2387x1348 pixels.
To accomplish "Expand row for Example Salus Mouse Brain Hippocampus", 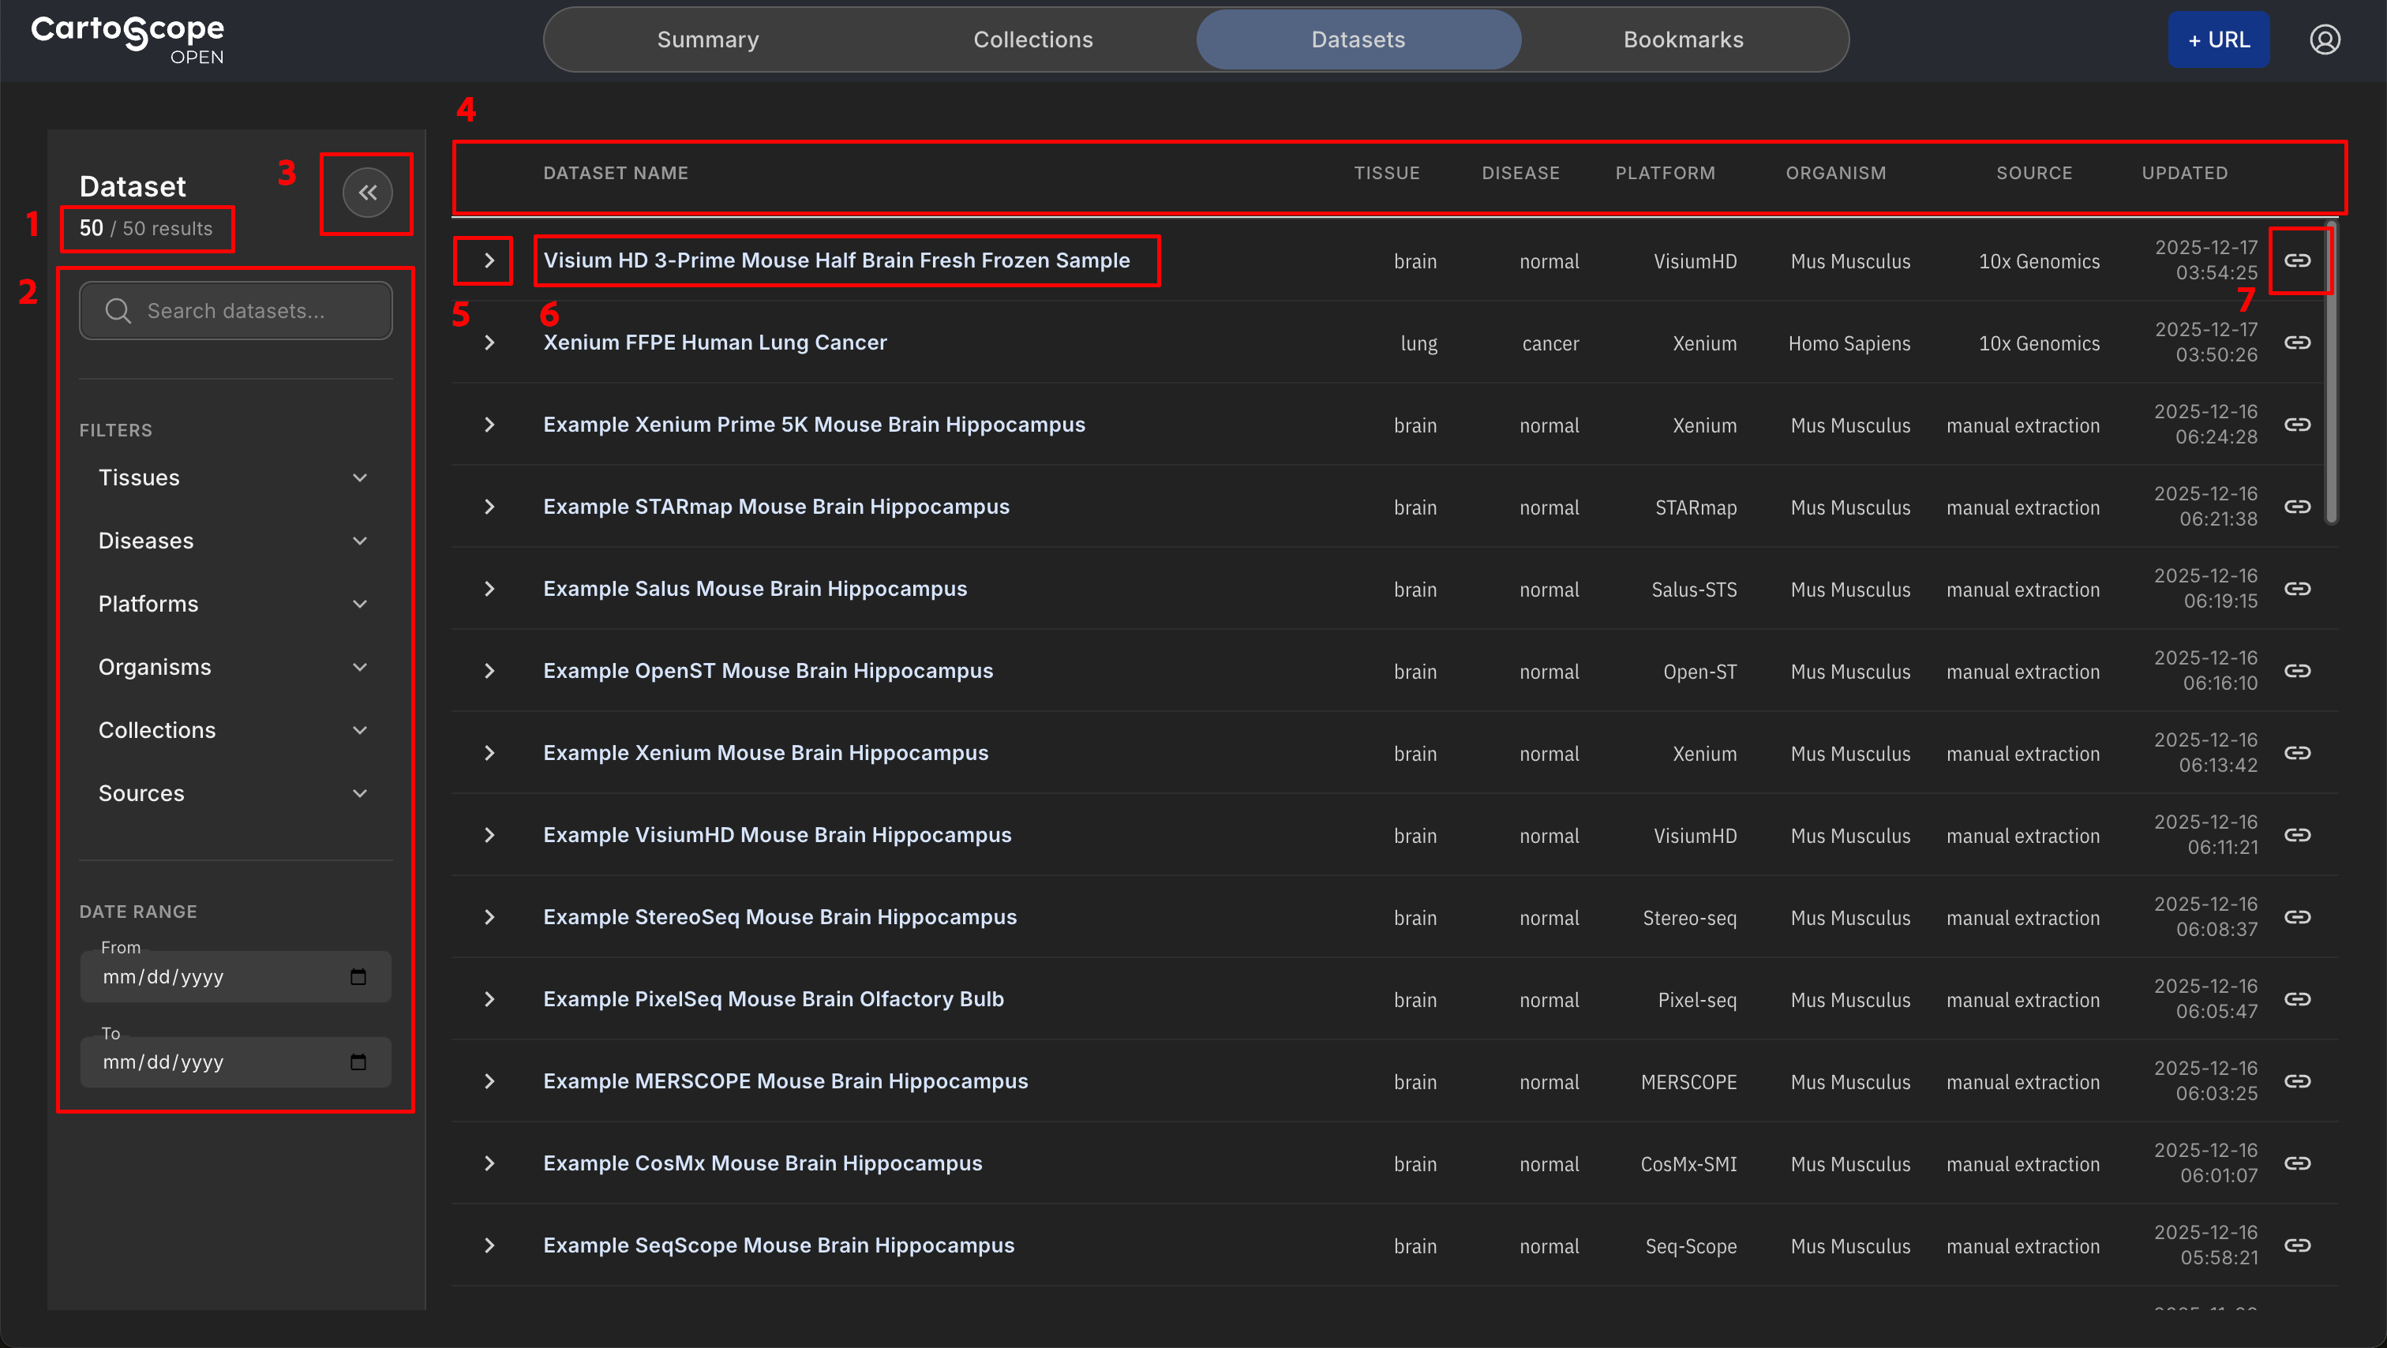I will [x=489, y=590].
